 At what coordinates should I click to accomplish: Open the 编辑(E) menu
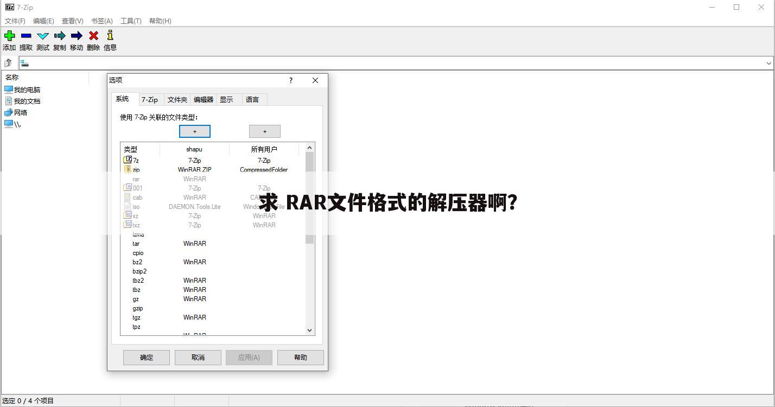click(43, 21)
